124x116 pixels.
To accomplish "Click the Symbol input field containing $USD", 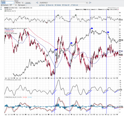I will coord(7,3).
